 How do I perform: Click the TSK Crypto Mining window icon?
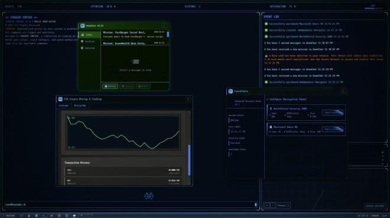(x=60, y=99)
